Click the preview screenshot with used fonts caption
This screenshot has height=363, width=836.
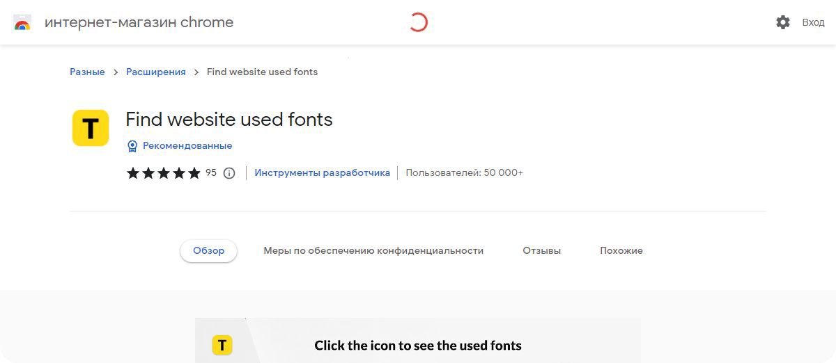click(x=418, y=341)
